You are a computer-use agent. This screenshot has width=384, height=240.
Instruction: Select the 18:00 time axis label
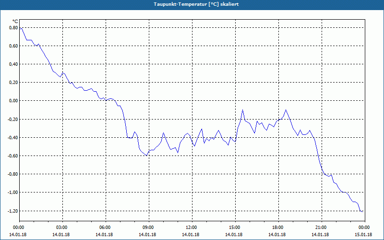[278, 228]
